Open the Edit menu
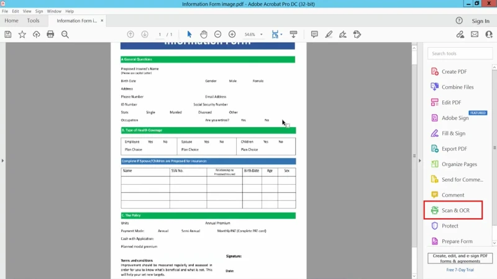The height and width of the screenshot is (279, 497). [15, 11]
